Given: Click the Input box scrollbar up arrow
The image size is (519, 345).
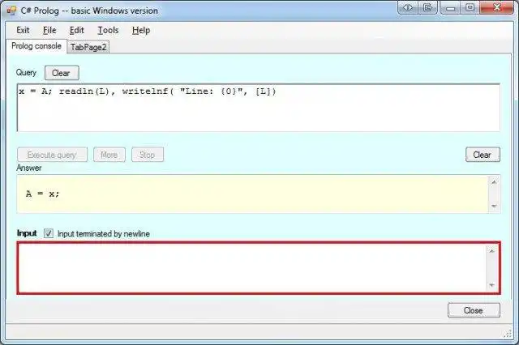Looking at the screenshot, I should click(492, 251).
